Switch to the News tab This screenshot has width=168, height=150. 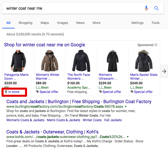(x=80, y=23)
